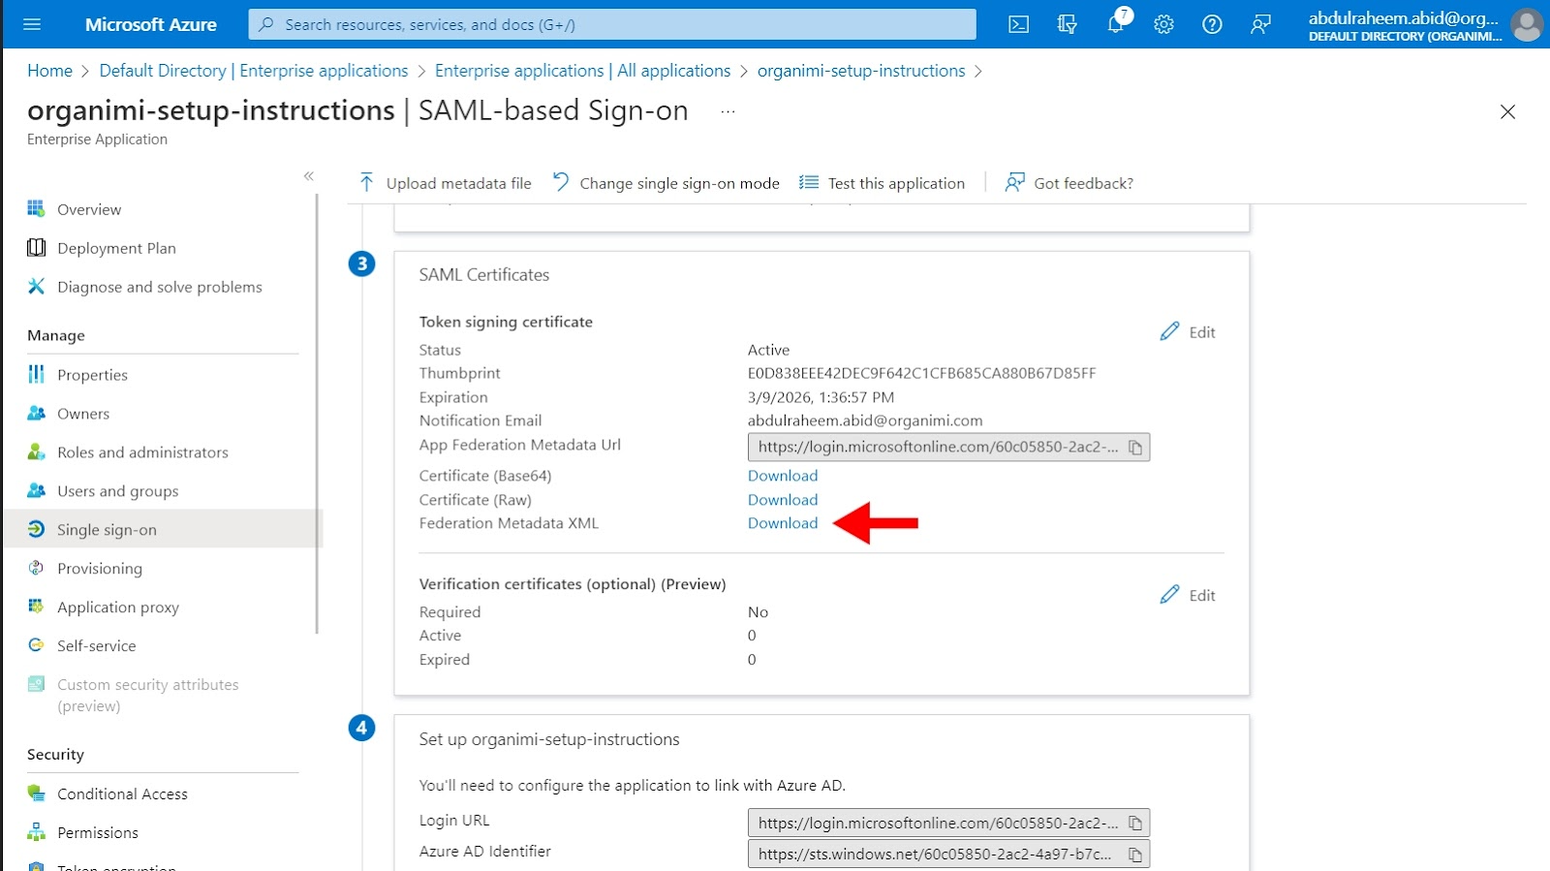Open the Help question mark icon

click(1212, 24)
